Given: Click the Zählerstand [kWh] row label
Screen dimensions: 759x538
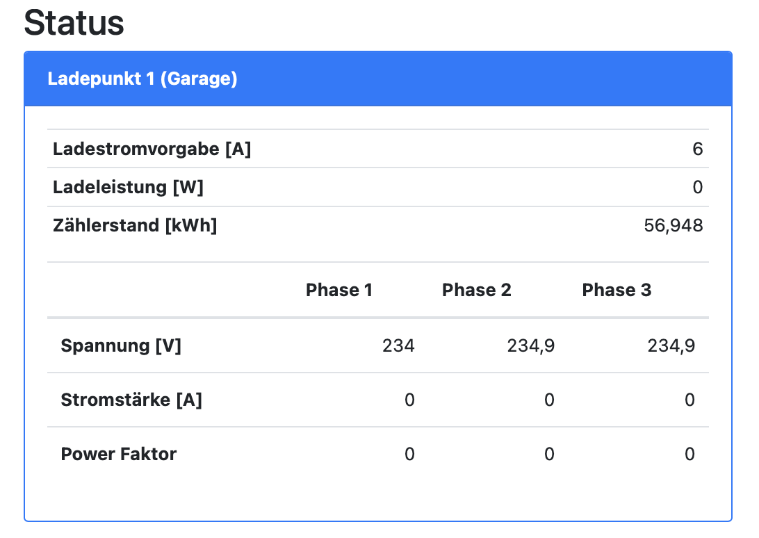Looking at the screenshot, I should click(135, 225).
